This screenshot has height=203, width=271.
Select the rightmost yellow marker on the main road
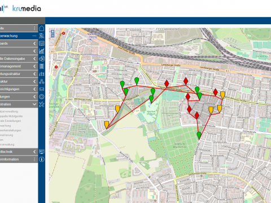coord(222,95)
